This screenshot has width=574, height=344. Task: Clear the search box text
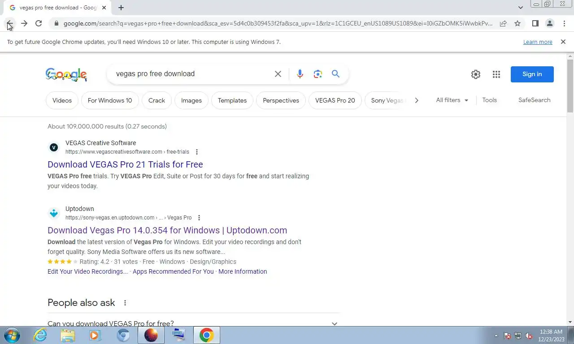[x=278, y=74]
